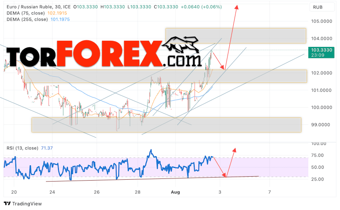Click the open value O103.3330
The width and height of the screenshot is (340, 210).
click(85, 7)
